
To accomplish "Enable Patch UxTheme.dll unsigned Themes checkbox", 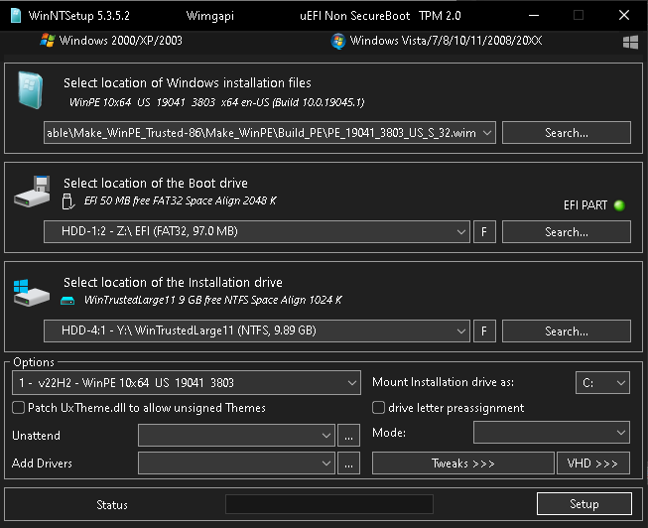I will click(19, 408).
